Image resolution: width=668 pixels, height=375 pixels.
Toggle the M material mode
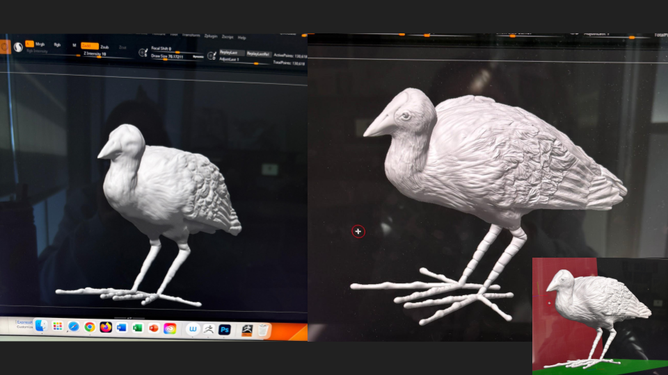(x=74, y=45)
